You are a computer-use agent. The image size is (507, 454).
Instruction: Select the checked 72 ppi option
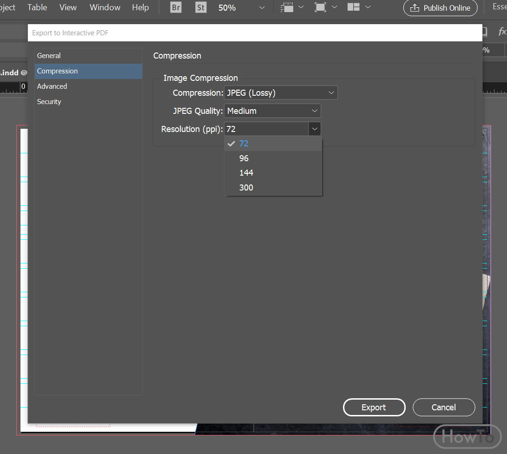244,144
